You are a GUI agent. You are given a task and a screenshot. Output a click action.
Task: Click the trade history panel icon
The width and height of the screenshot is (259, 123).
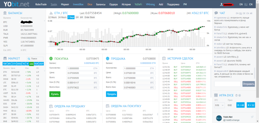tap(164, 58)
